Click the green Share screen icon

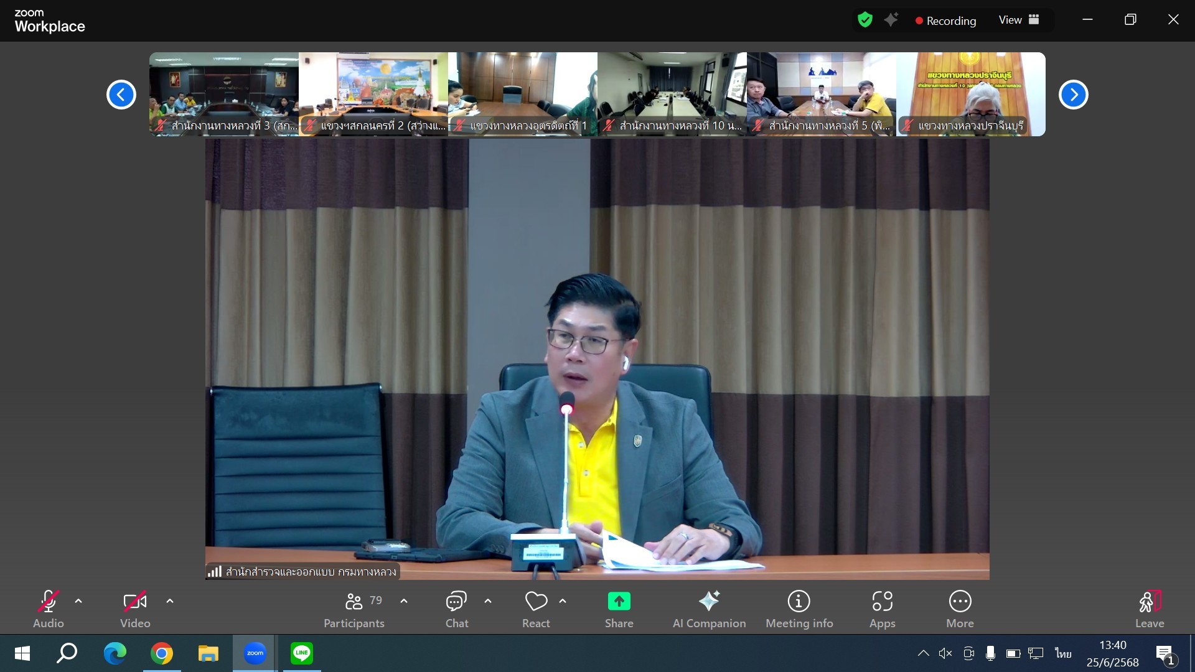pyautogui.click(x=619, y=602)
